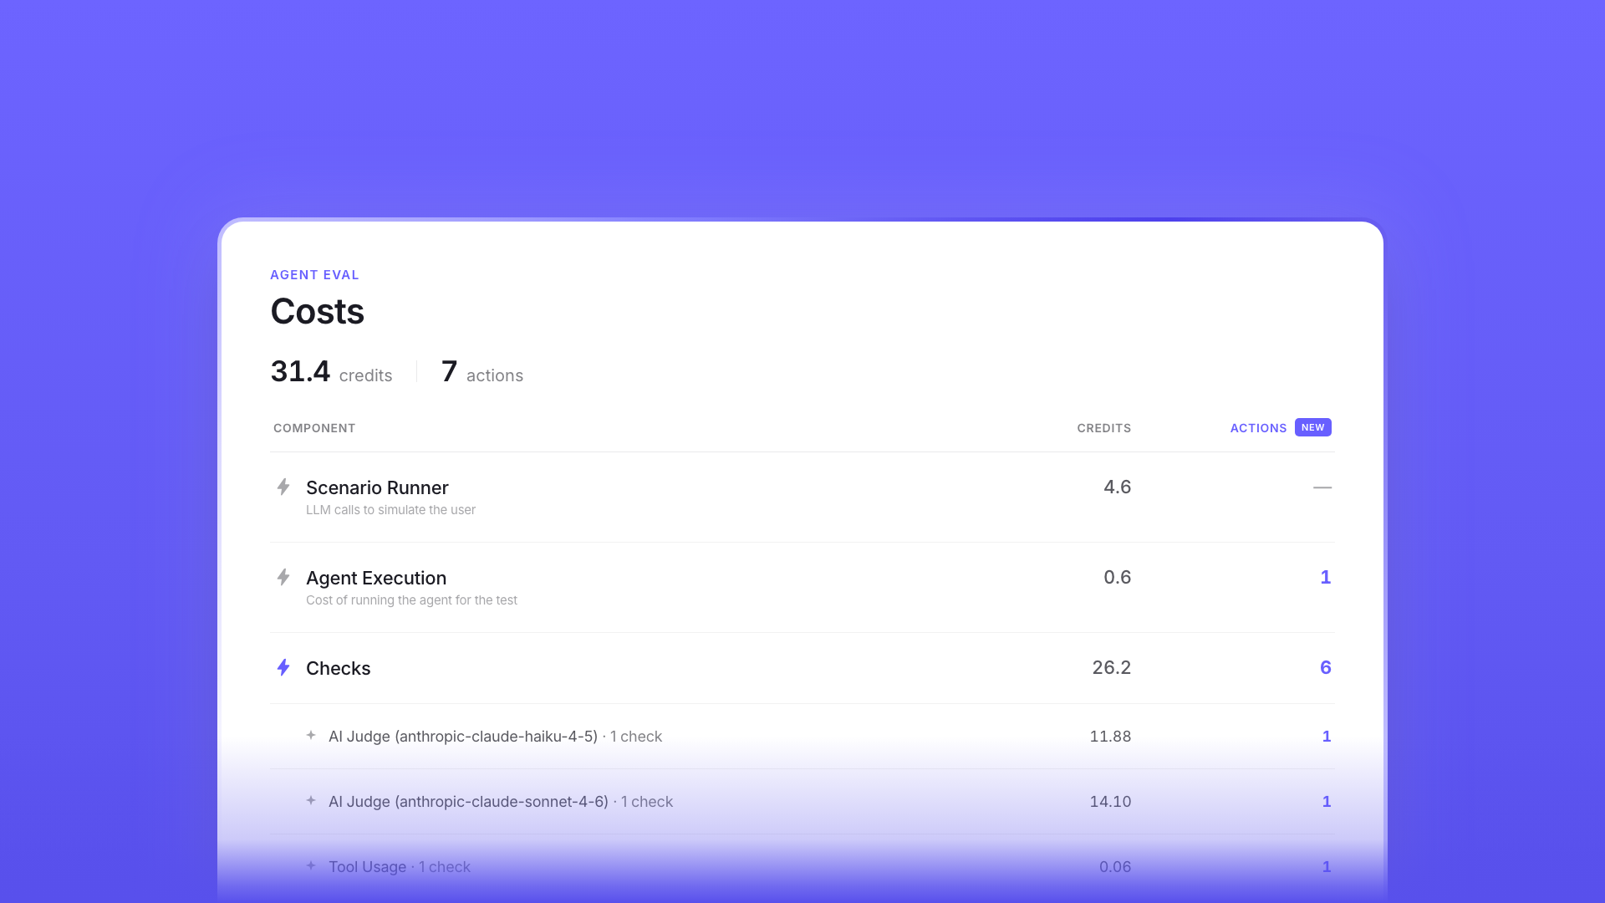Open the Agent Execution row
This screenshot has height=903, width=1605.
[x=802, y=588]
